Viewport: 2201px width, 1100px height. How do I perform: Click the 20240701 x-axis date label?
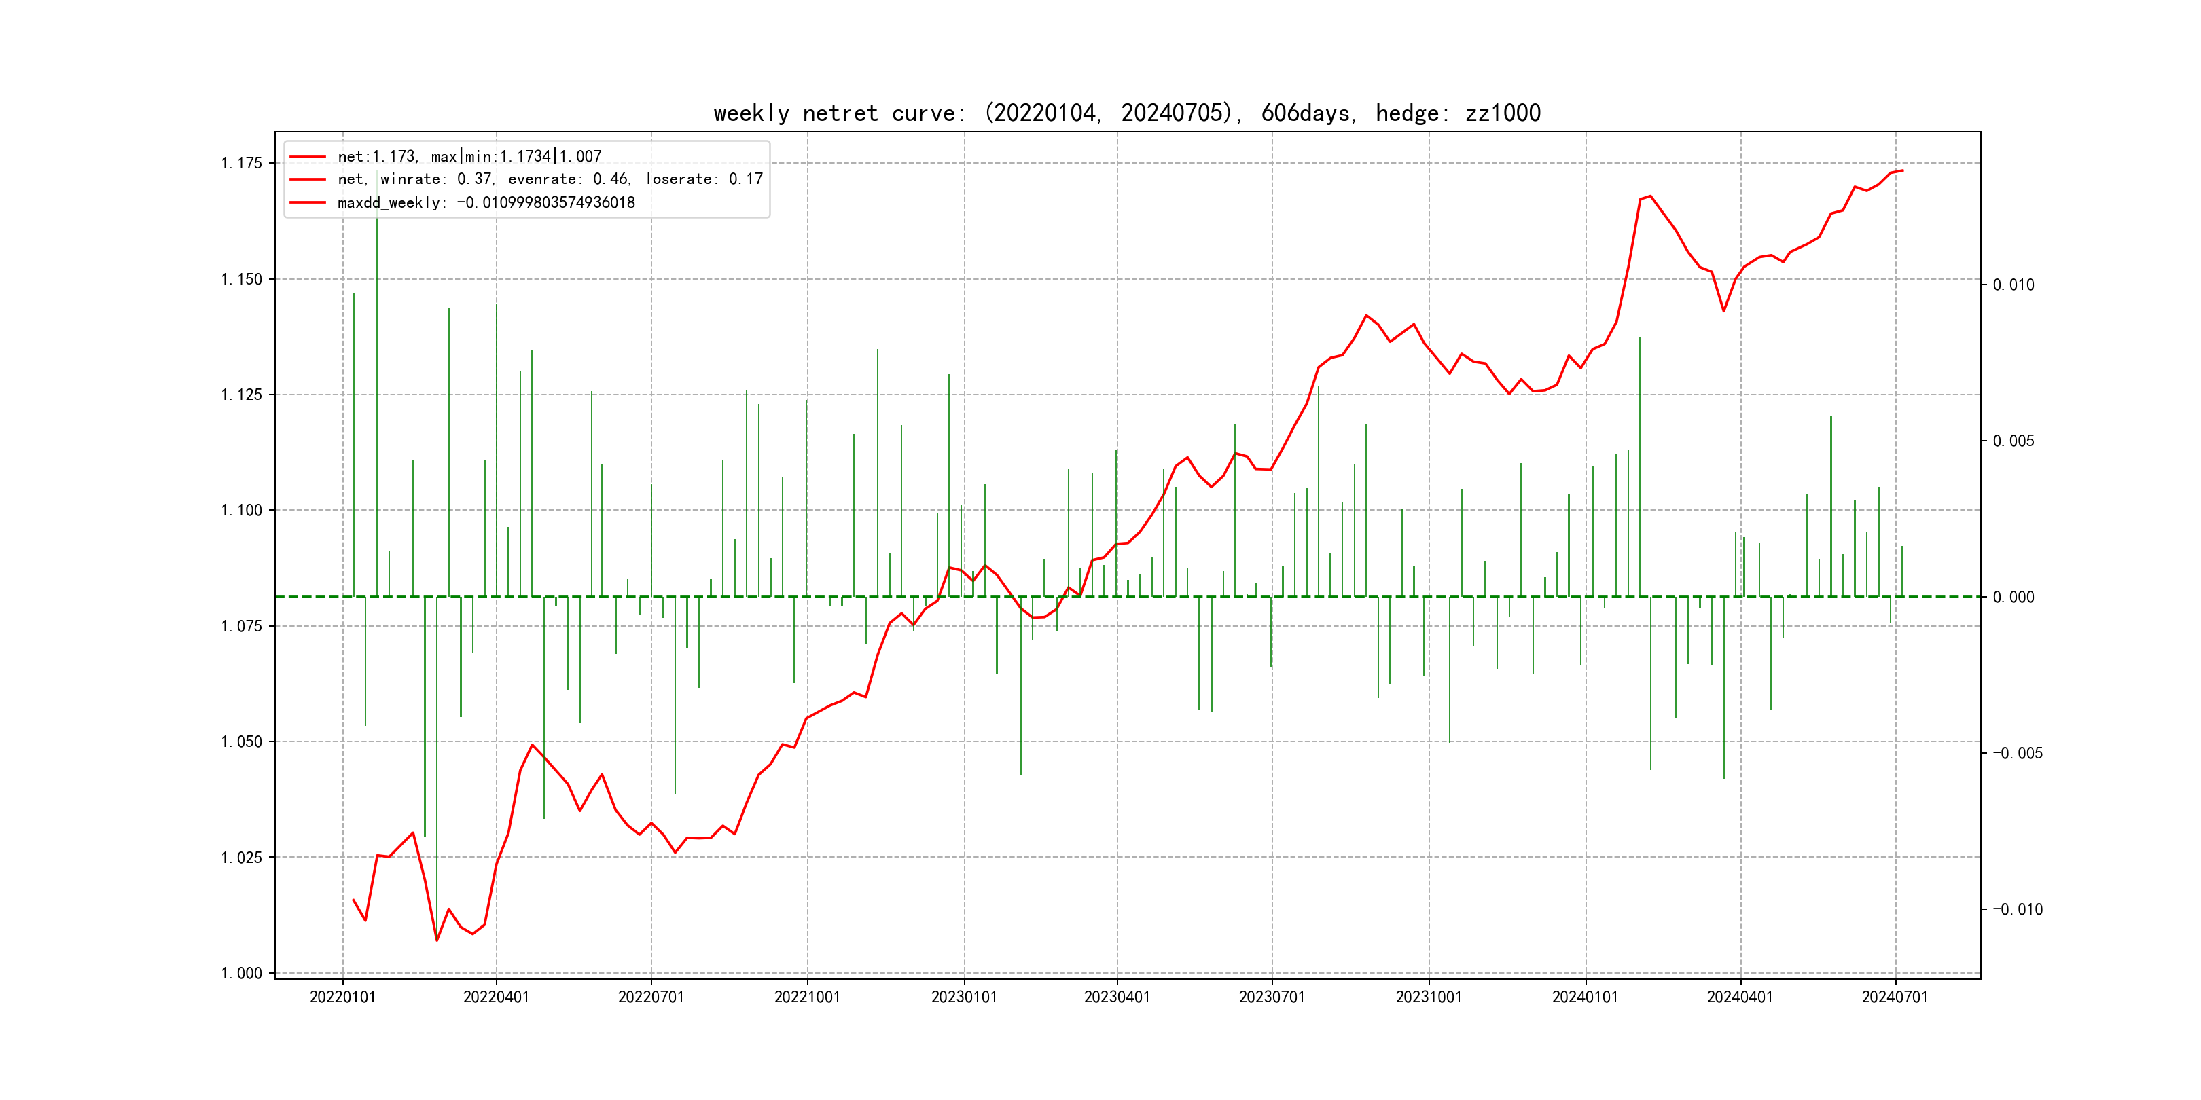pyautogui.click(x=1894, y=997)
